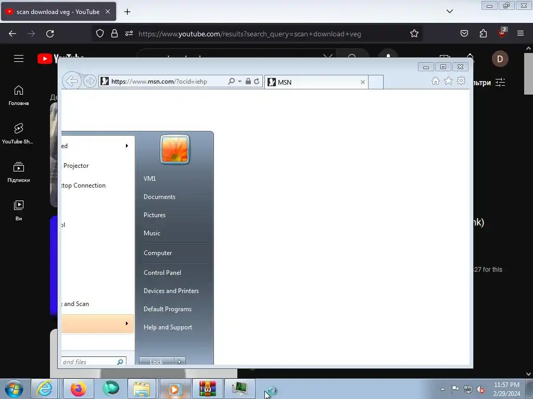
Task: Click the msn.com URL in IE address bar
Action: coord(159,82)
